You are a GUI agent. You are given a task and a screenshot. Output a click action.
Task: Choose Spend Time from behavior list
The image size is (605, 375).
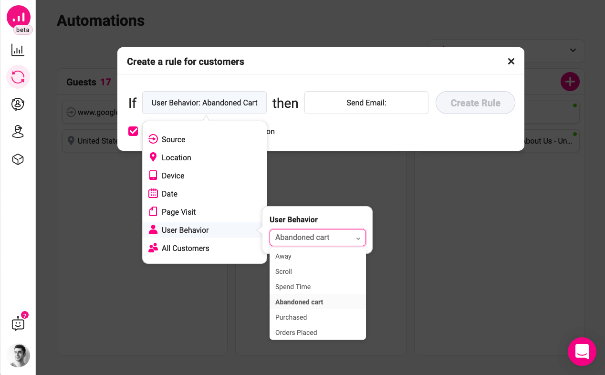318,287
